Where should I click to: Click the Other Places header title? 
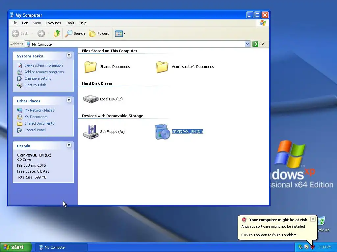pyautogui.click(x=29, y=101)
